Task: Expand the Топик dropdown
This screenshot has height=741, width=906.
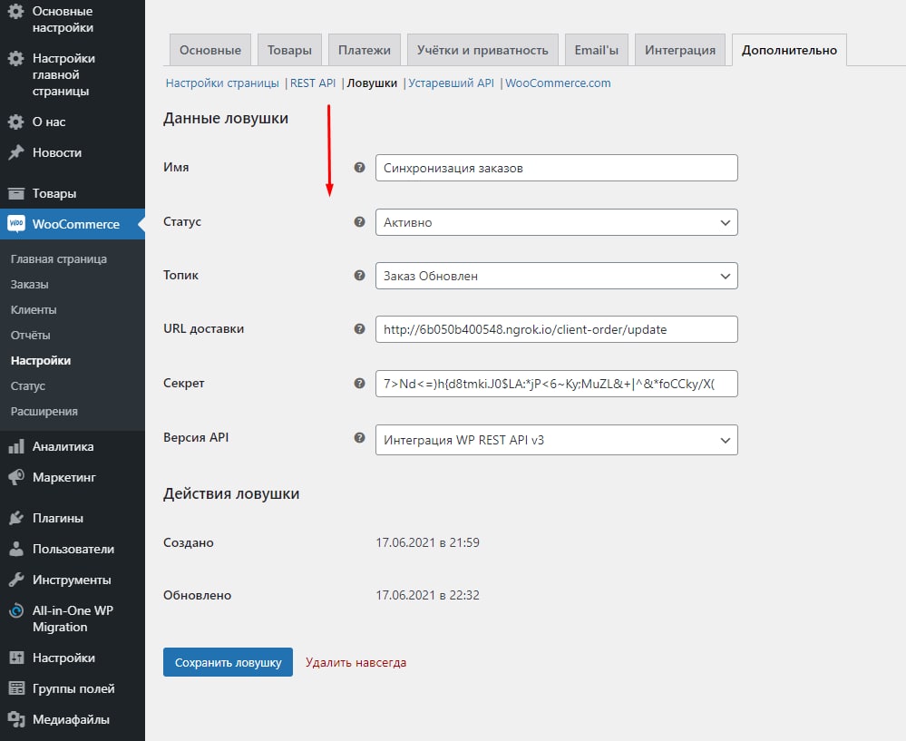Action: pyautogui.click(x=556, y=276)
